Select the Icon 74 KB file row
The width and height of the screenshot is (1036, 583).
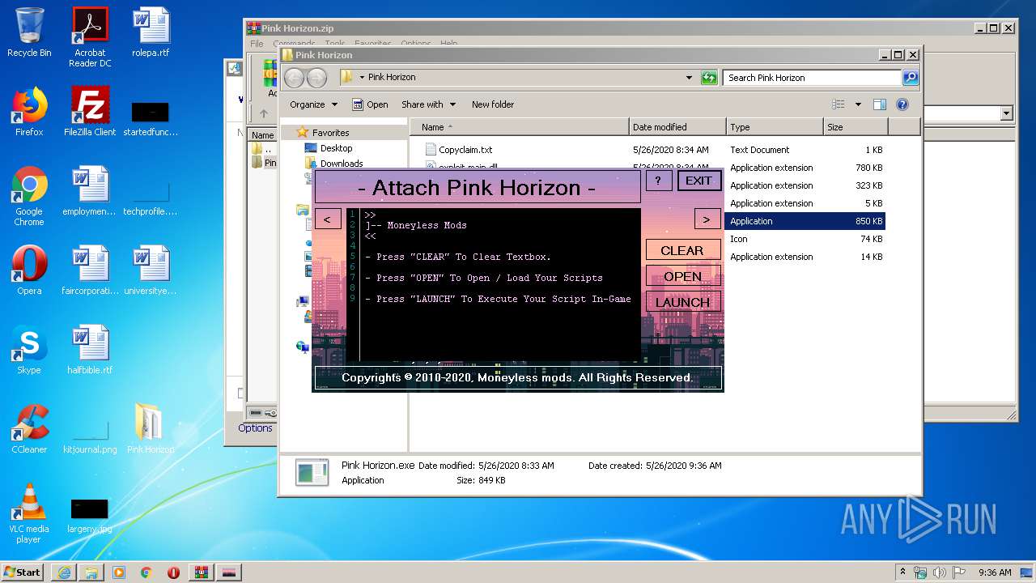[x=806, y=239]
